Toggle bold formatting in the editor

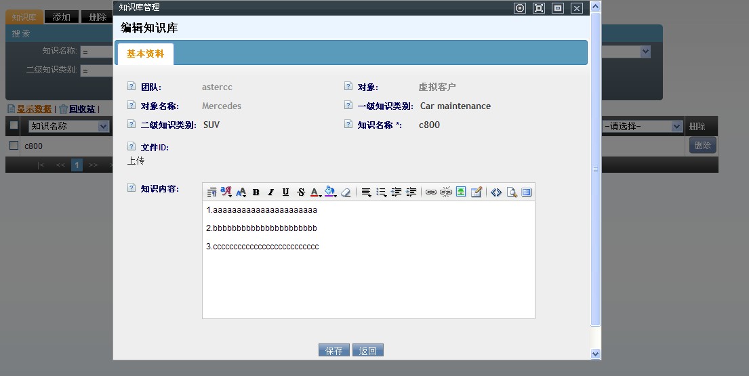[x=256, y=192]
